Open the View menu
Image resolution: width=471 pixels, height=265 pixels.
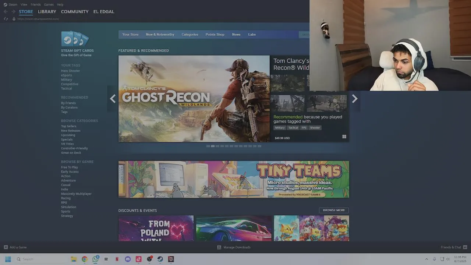tap(24, 4)
